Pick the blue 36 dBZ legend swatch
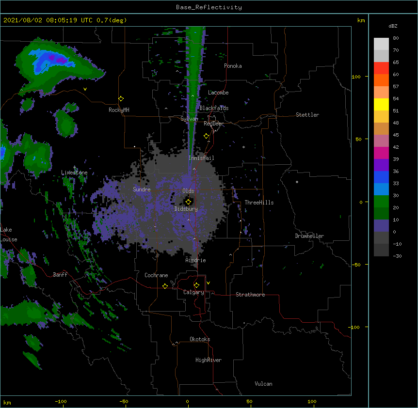 coord(381,177)
